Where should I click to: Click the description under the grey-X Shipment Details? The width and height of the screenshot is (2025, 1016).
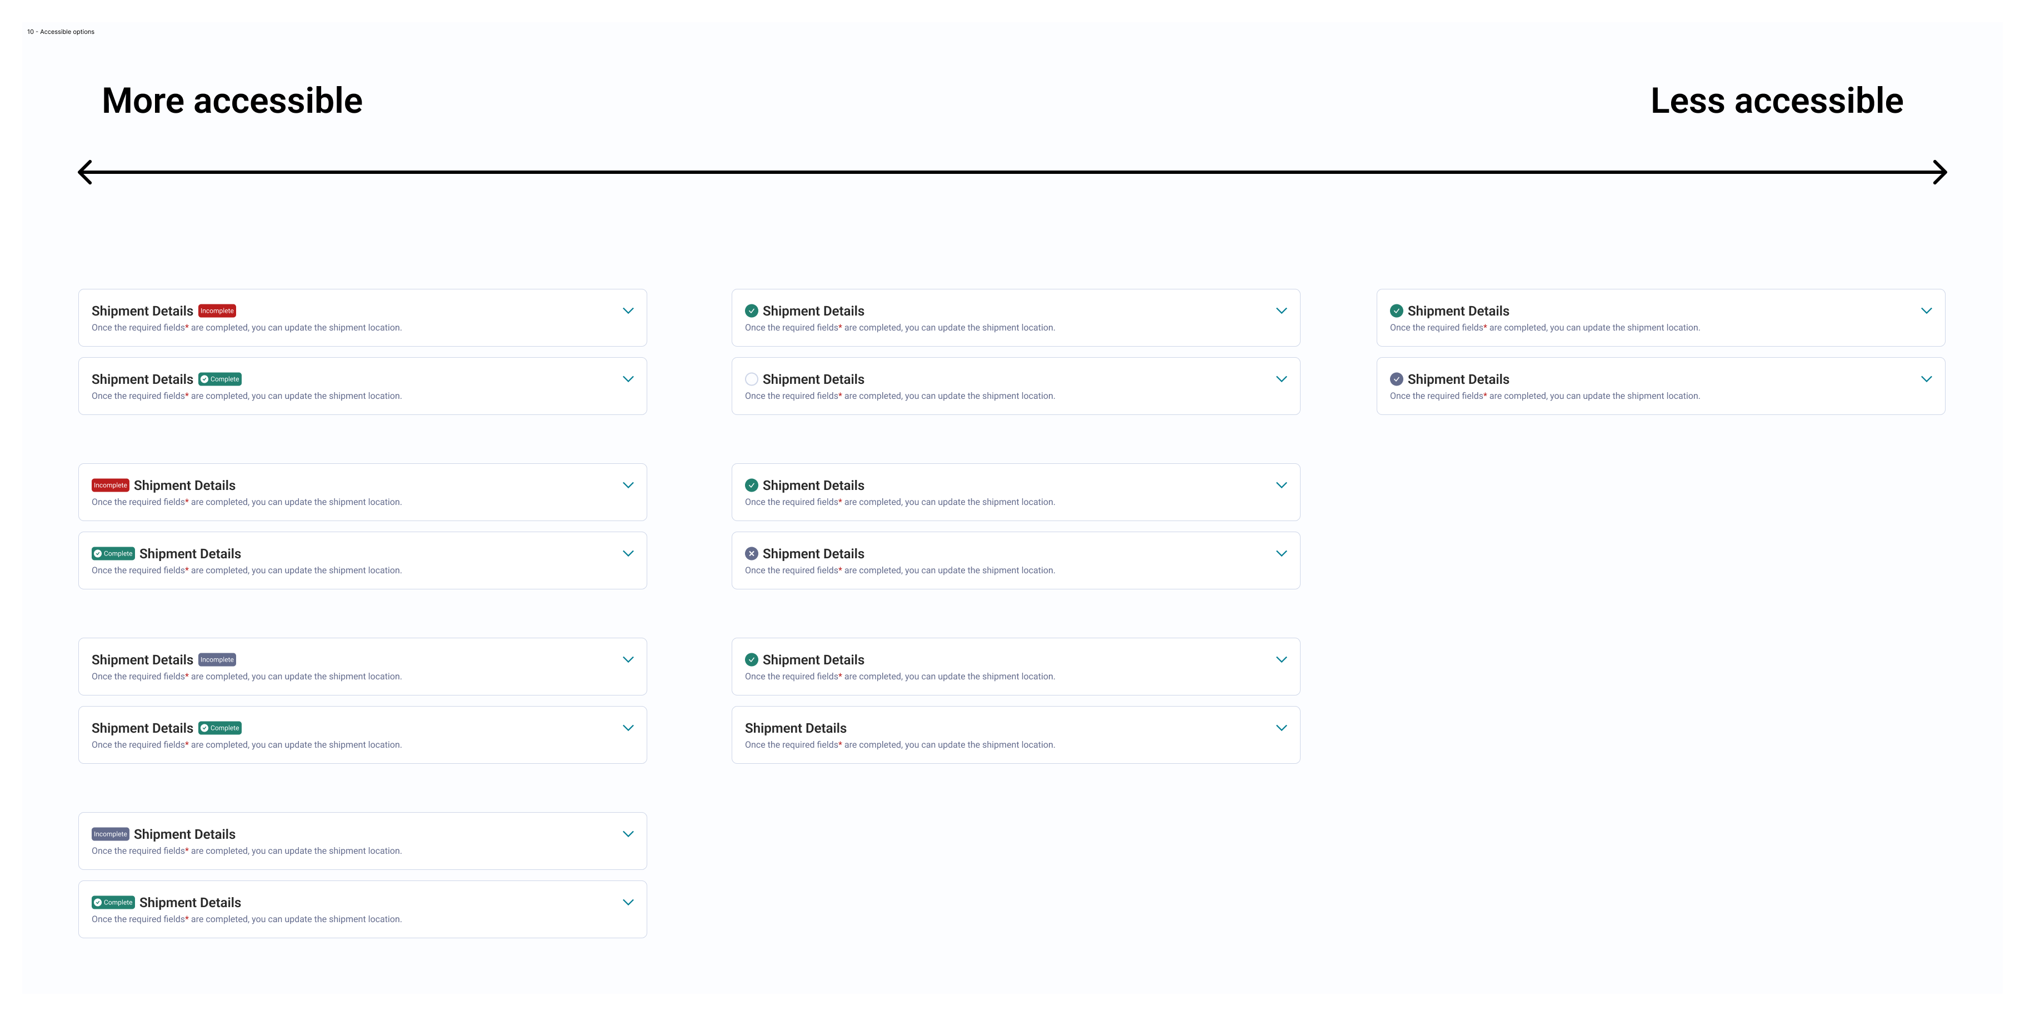click(900, 570)
